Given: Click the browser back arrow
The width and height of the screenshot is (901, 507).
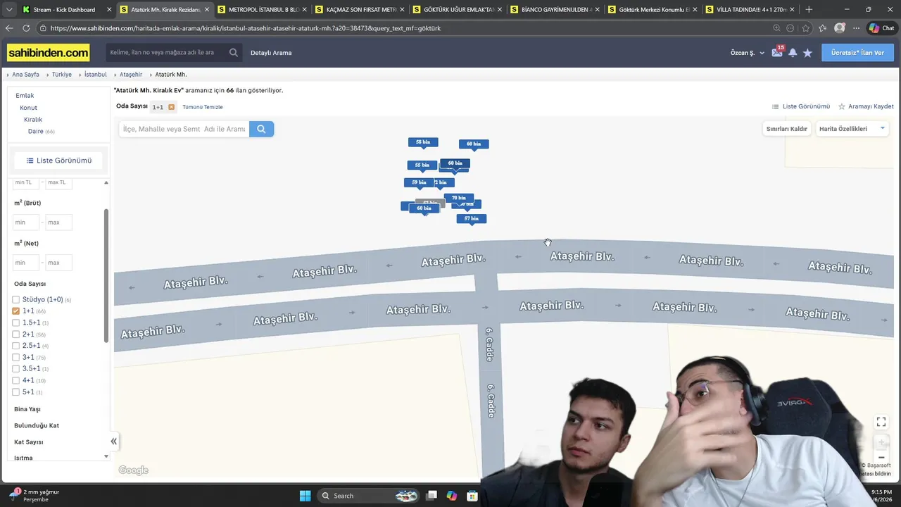Looking at the screenshot, I should pyautogui.click(x=9, y=28).
